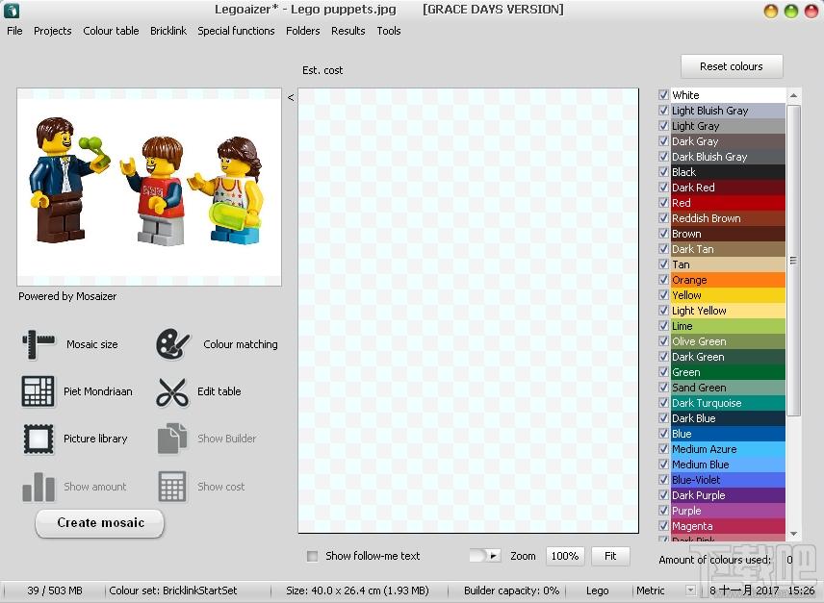The height and width of the screenshot is (603, 824).
Task: Select the Medium Azure colour swatch
Action: 728,449
